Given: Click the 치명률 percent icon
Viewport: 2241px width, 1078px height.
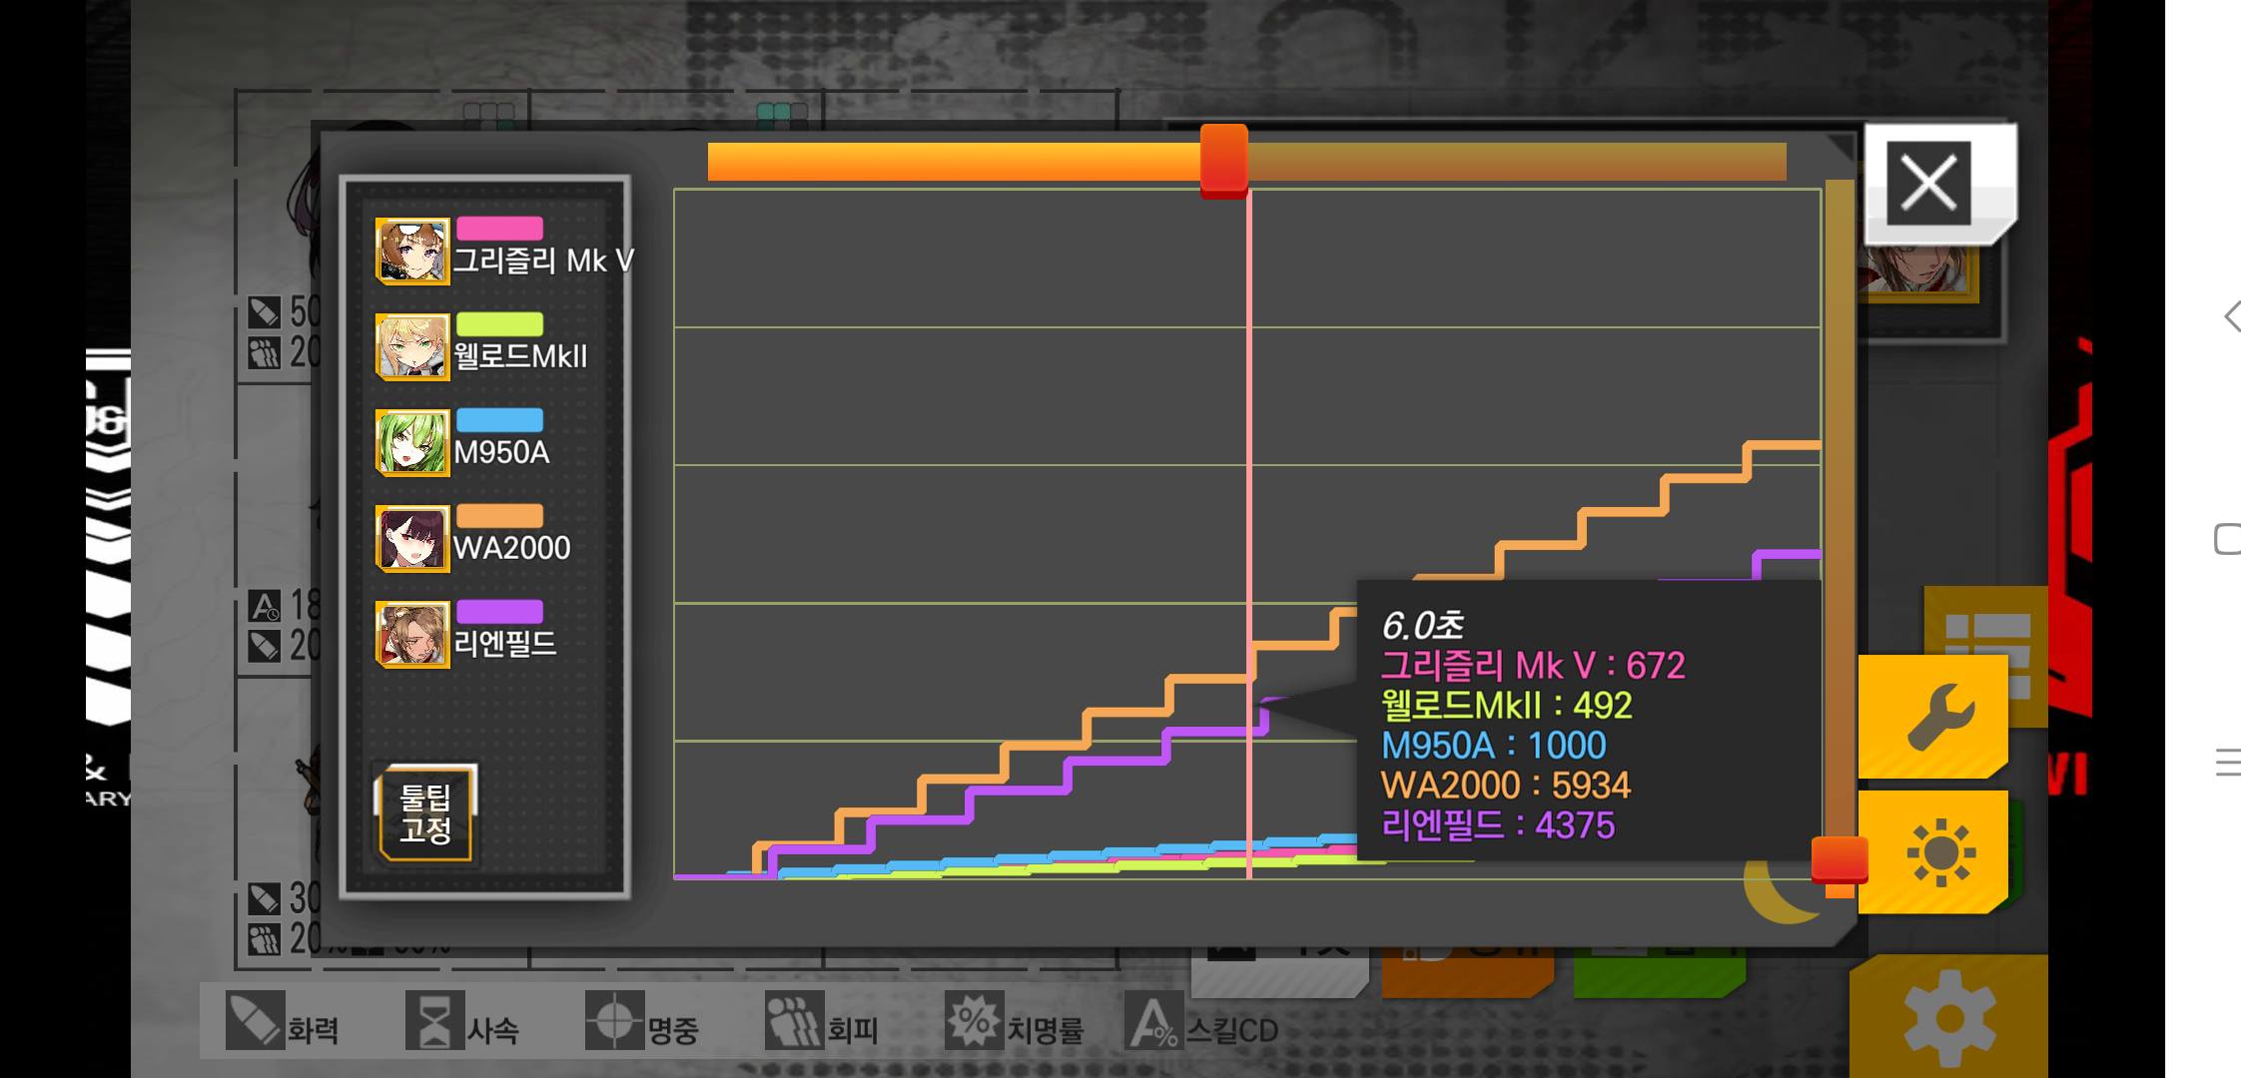Looking at the screenshot, I should coord(974,1020).
